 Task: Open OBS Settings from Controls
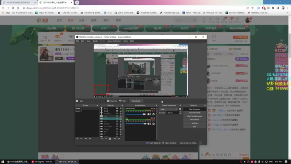(x=195, y=123)
